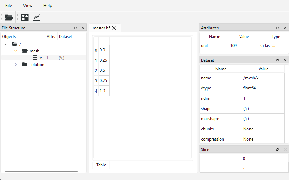Select table cell with value 0.0
This screenshot has height=180, width=289.
tap(104, 50)
